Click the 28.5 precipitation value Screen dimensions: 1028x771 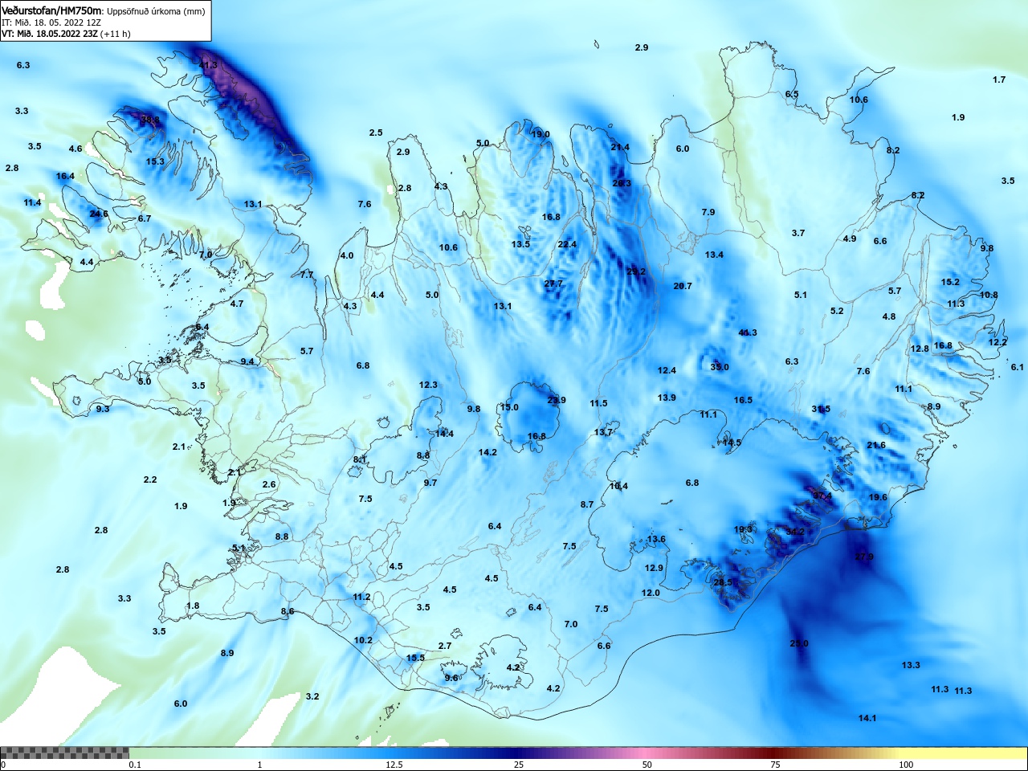[x=723, y=582]
